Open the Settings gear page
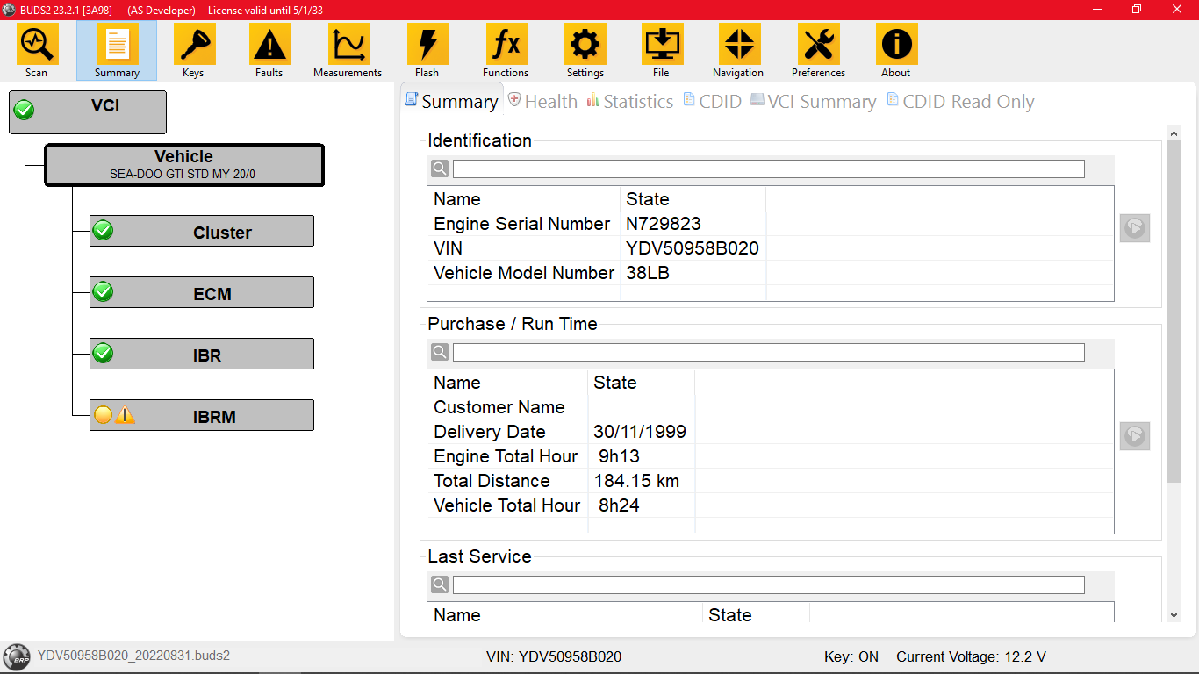The height and width of the screenshot is (674, 1199). pos(585,51)
